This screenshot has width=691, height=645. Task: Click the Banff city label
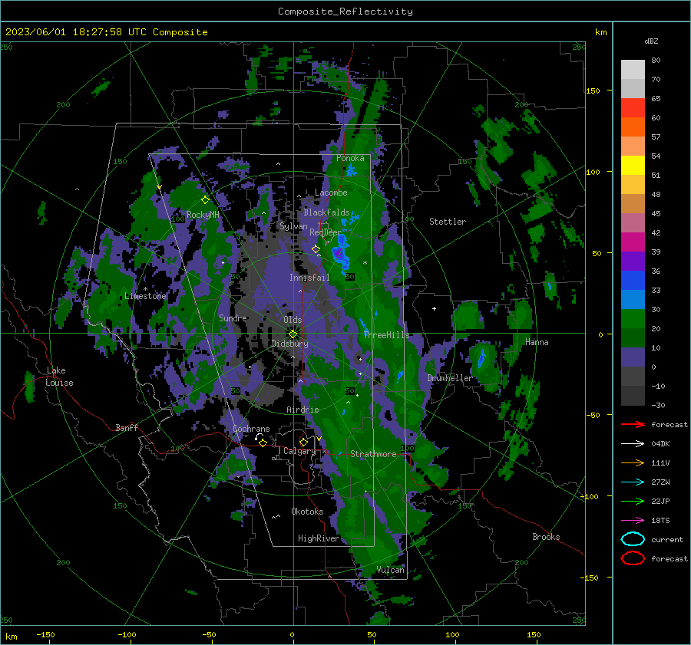coord(127,427)
